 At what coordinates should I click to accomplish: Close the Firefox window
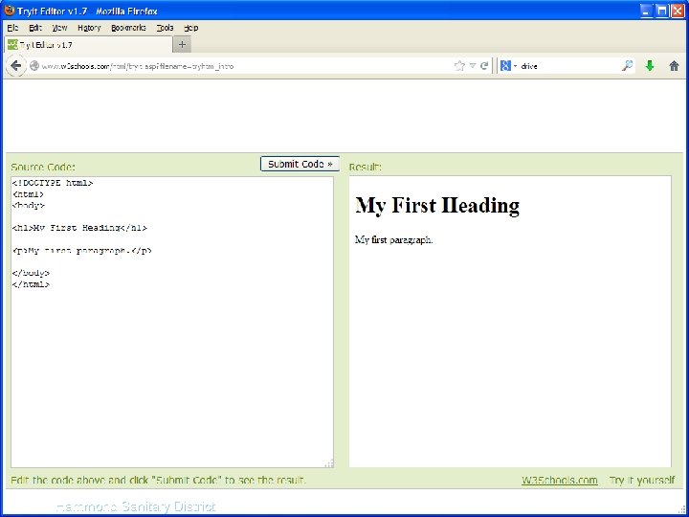(x=678, y=11)
